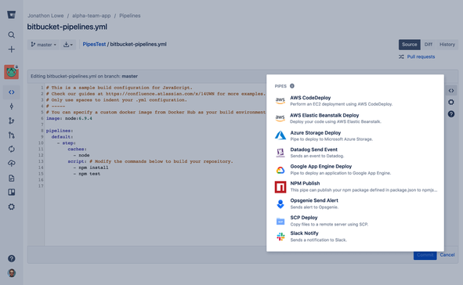Image resolution: width=463 pixels, height=285 pixels.
Task: Select Opsgenie Send Alert pipe
Action: (355, 204)
